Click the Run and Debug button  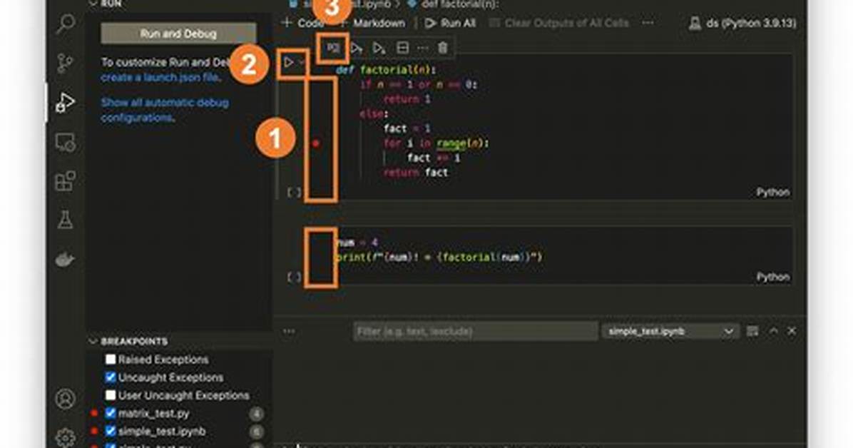tap(178, 34)
